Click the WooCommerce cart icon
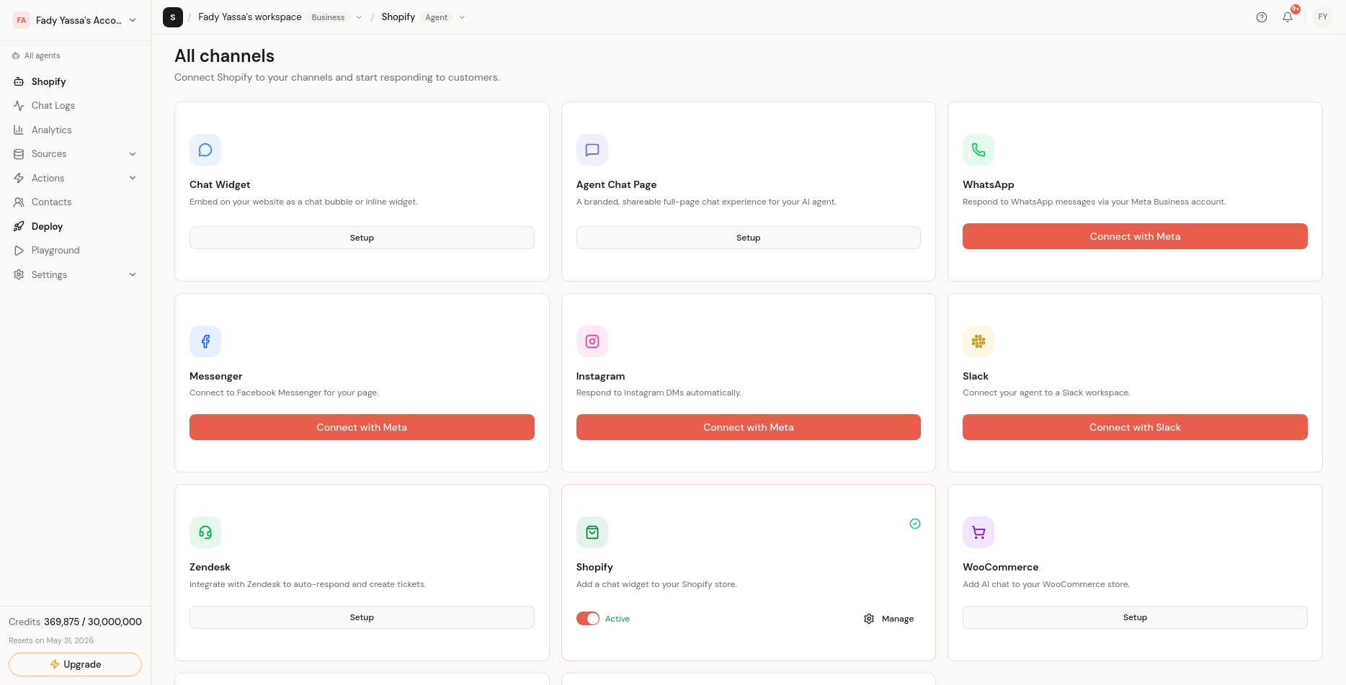 coord(979,532)
